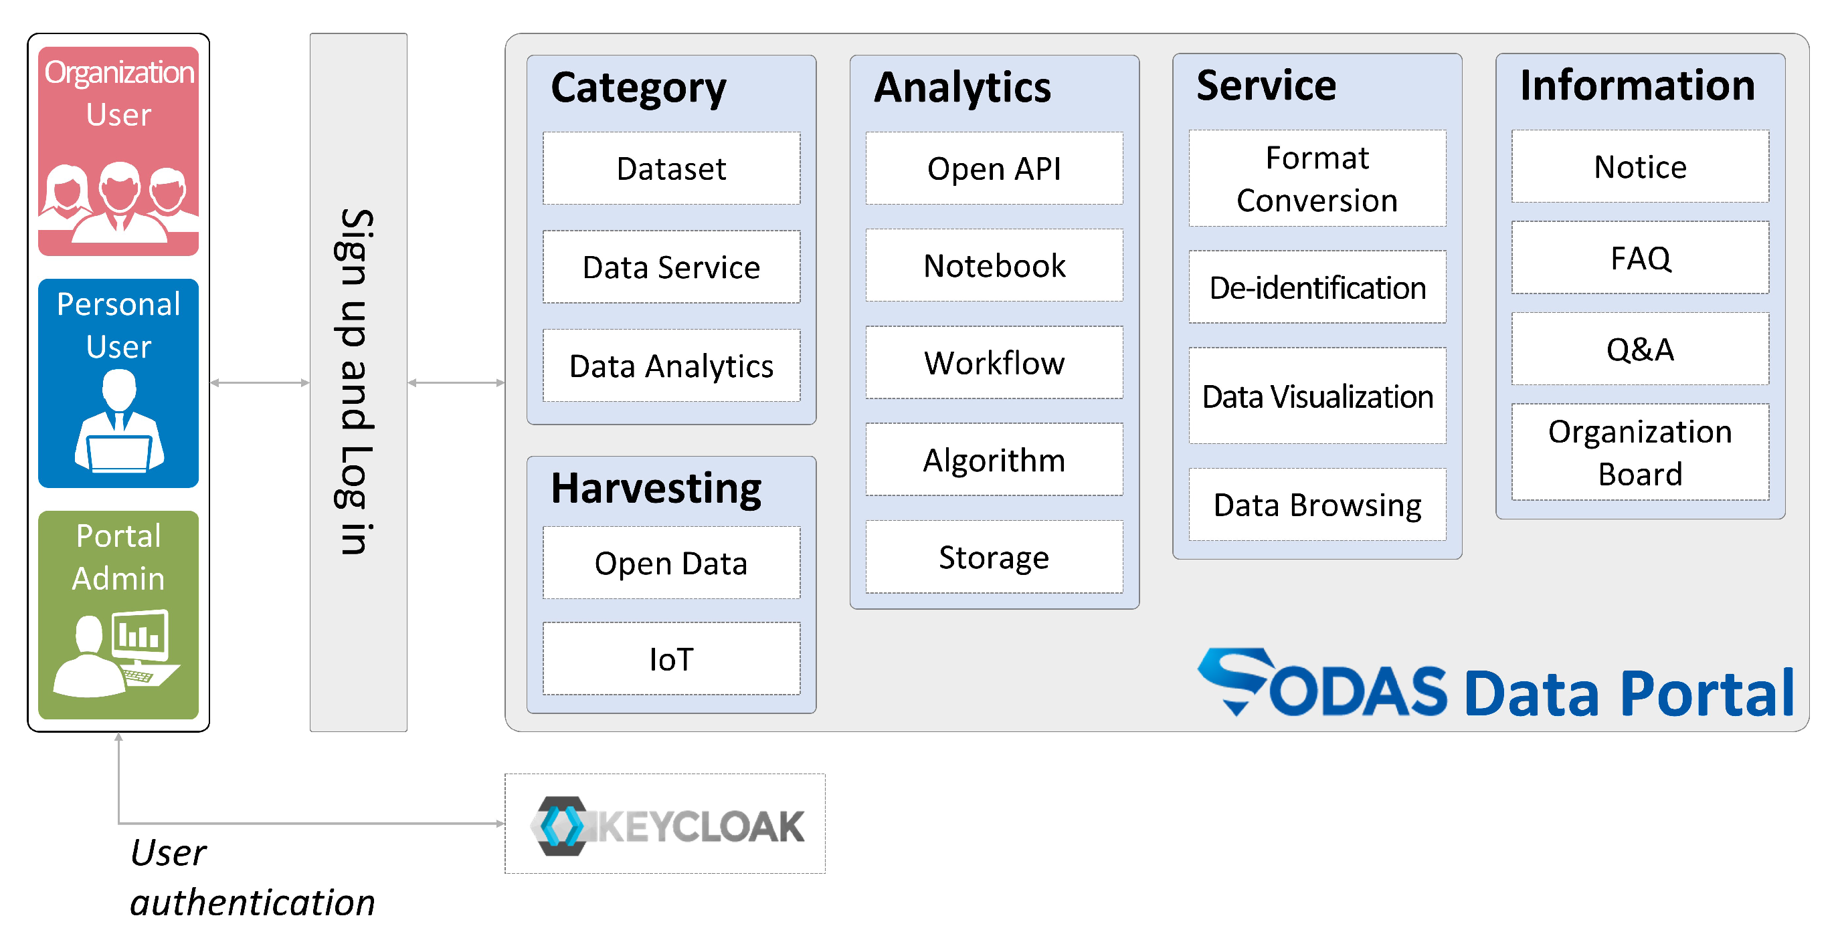
Task: Click the De-identification service box
Action: coord(1316,287)
